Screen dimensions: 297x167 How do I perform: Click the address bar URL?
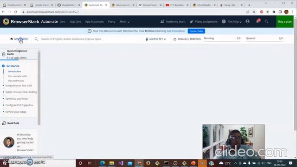point(52,12)
